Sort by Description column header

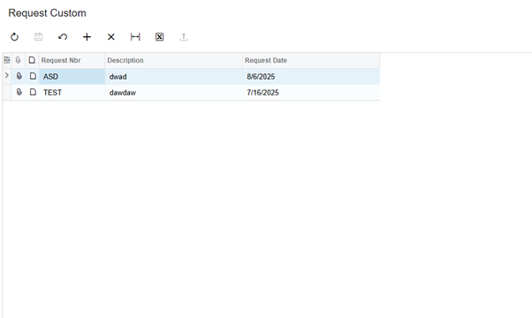tap(174, 60)
